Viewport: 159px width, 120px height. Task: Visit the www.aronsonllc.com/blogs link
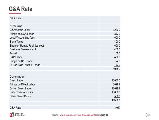click(88, 115)
